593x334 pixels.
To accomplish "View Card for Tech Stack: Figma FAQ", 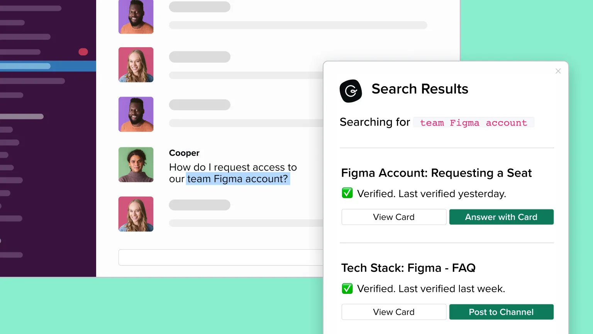I will (x=393, y=312).
